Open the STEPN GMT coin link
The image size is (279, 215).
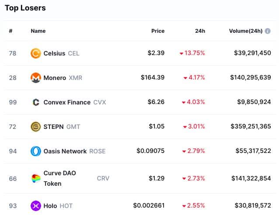click(62, 127)
